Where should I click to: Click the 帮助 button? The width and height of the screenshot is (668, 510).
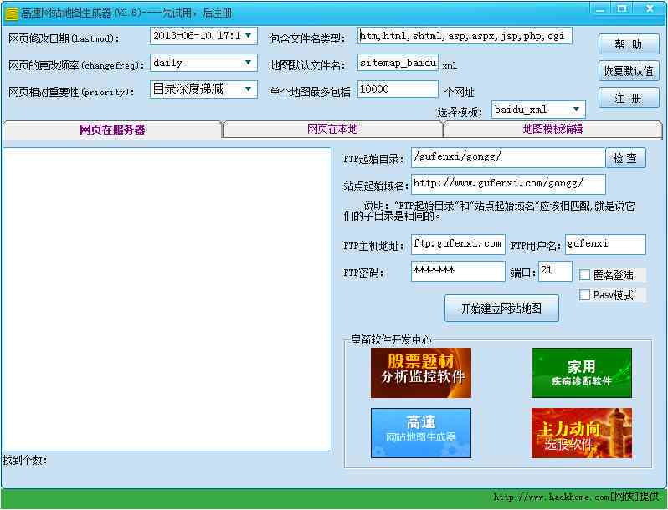629,44
